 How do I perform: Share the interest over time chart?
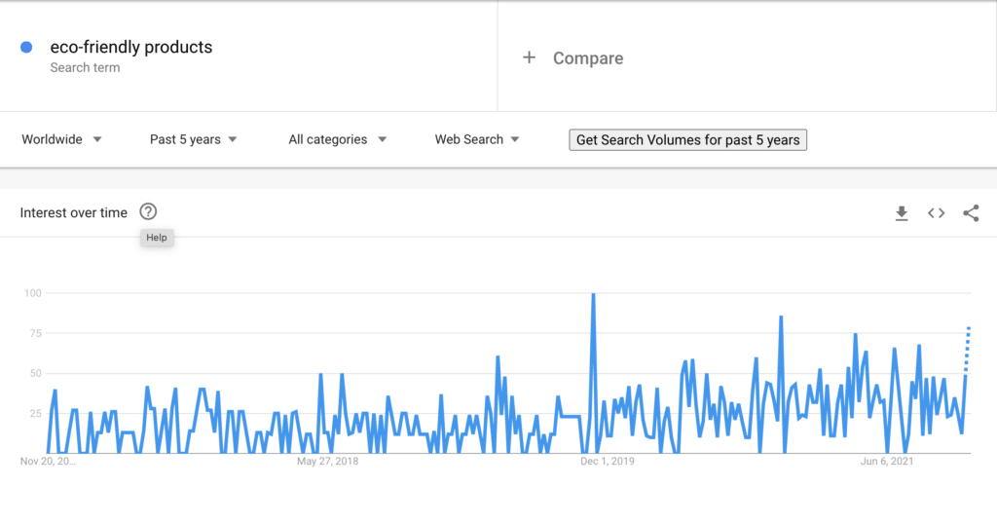pos(971,213)
